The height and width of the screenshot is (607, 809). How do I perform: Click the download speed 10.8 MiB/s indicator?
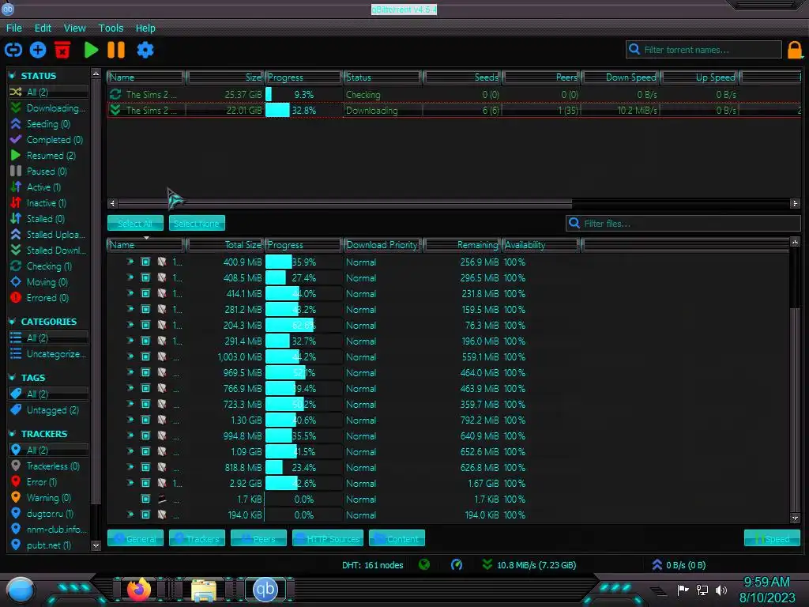click(529, 565)
